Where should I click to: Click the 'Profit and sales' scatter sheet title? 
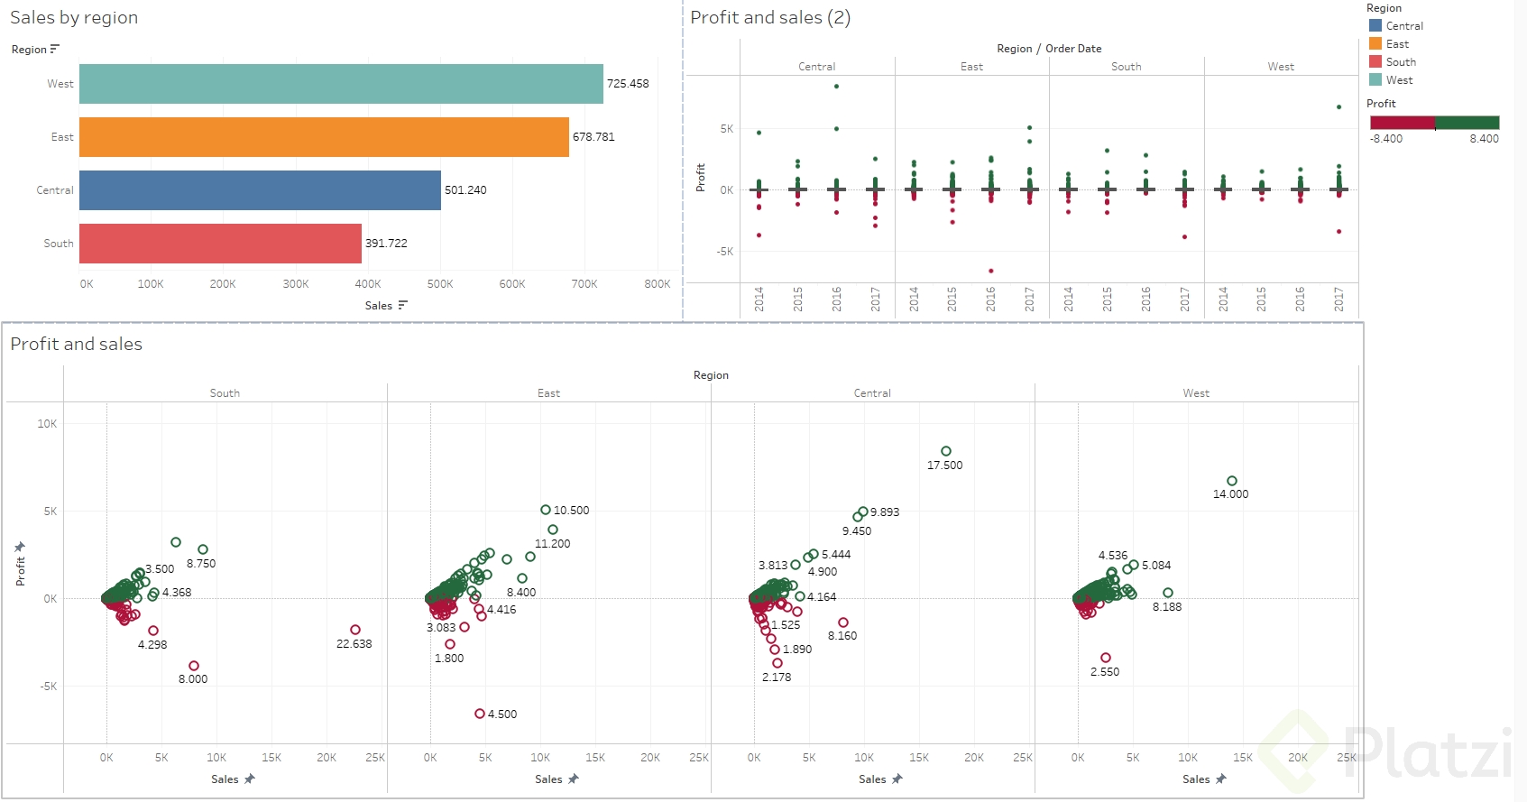[77, 344]
